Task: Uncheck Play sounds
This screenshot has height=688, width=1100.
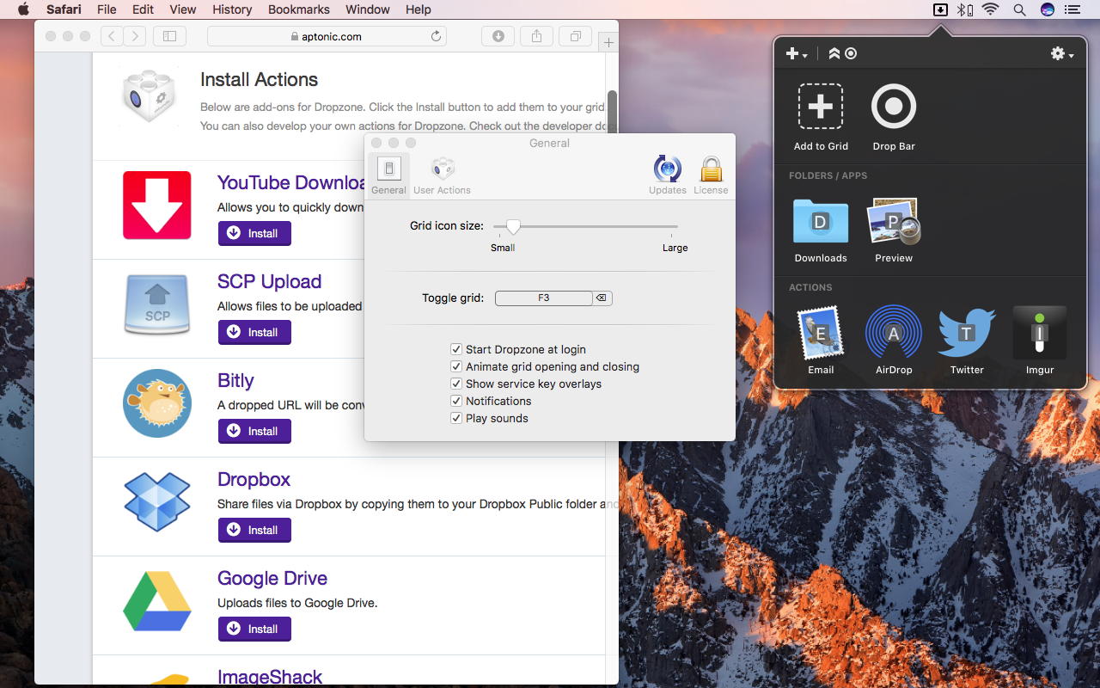Action: click(x=456, y=418)
